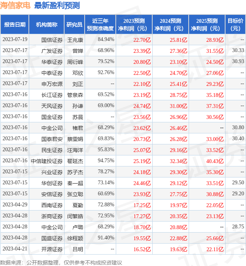Click accuracy value 91.40%
Image resolution: width=246 pixels, height=266 pixels.
[x=106, y=238]
